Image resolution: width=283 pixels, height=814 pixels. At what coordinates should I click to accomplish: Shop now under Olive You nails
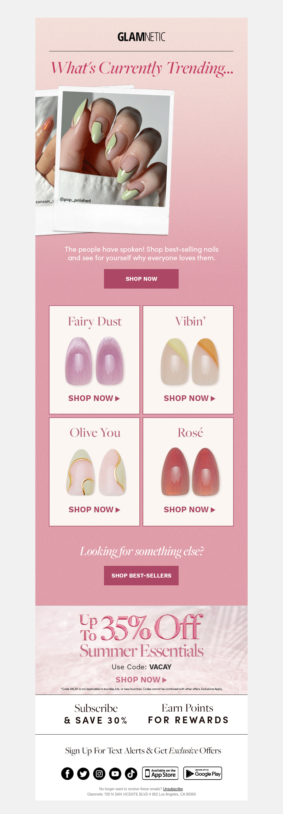click(94, 509)
